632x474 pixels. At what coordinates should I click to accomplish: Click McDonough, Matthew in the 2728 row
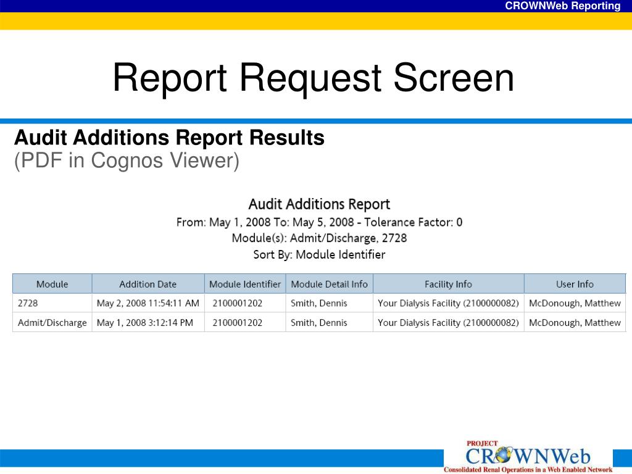[x=575, y=303]
